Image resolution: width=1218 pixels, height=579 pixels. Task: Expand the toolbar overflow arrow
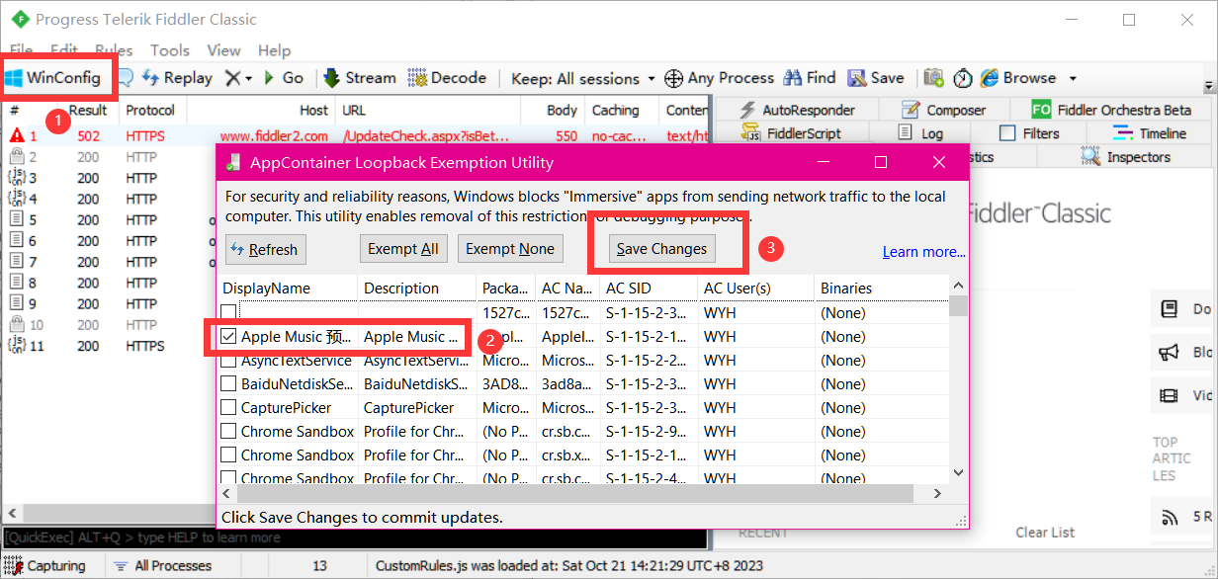tap(1209, 86)
